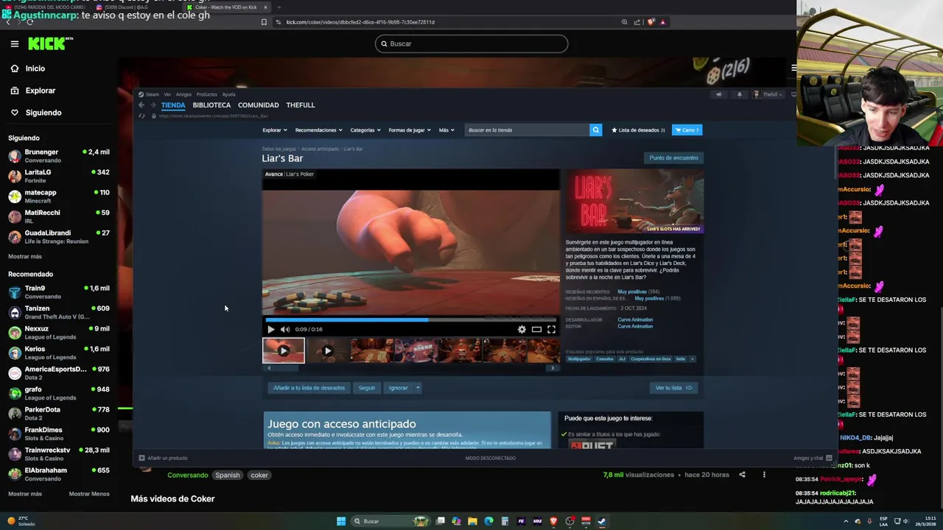Click the Steam store search magnifier button
The image size is (943, 530).
595,130
